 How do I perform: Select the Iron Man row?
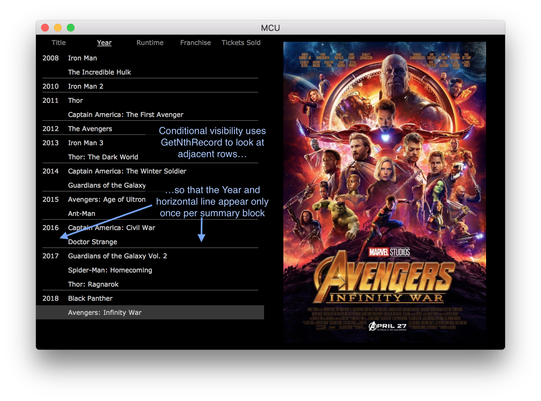82,58
